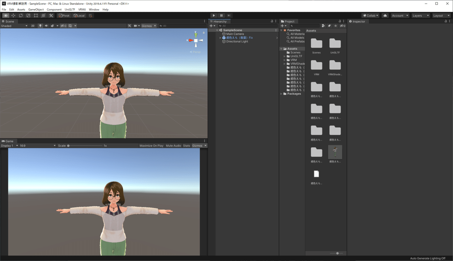Toggle scene audio speaker icon
The width and height of the screenshot is (453, 261).
(46, 26)
